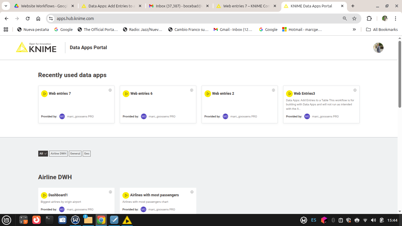Open KNIME Analytics Platform from the taskbar
Viewport: 402px width, 226px height.
(x=127, y=220)
